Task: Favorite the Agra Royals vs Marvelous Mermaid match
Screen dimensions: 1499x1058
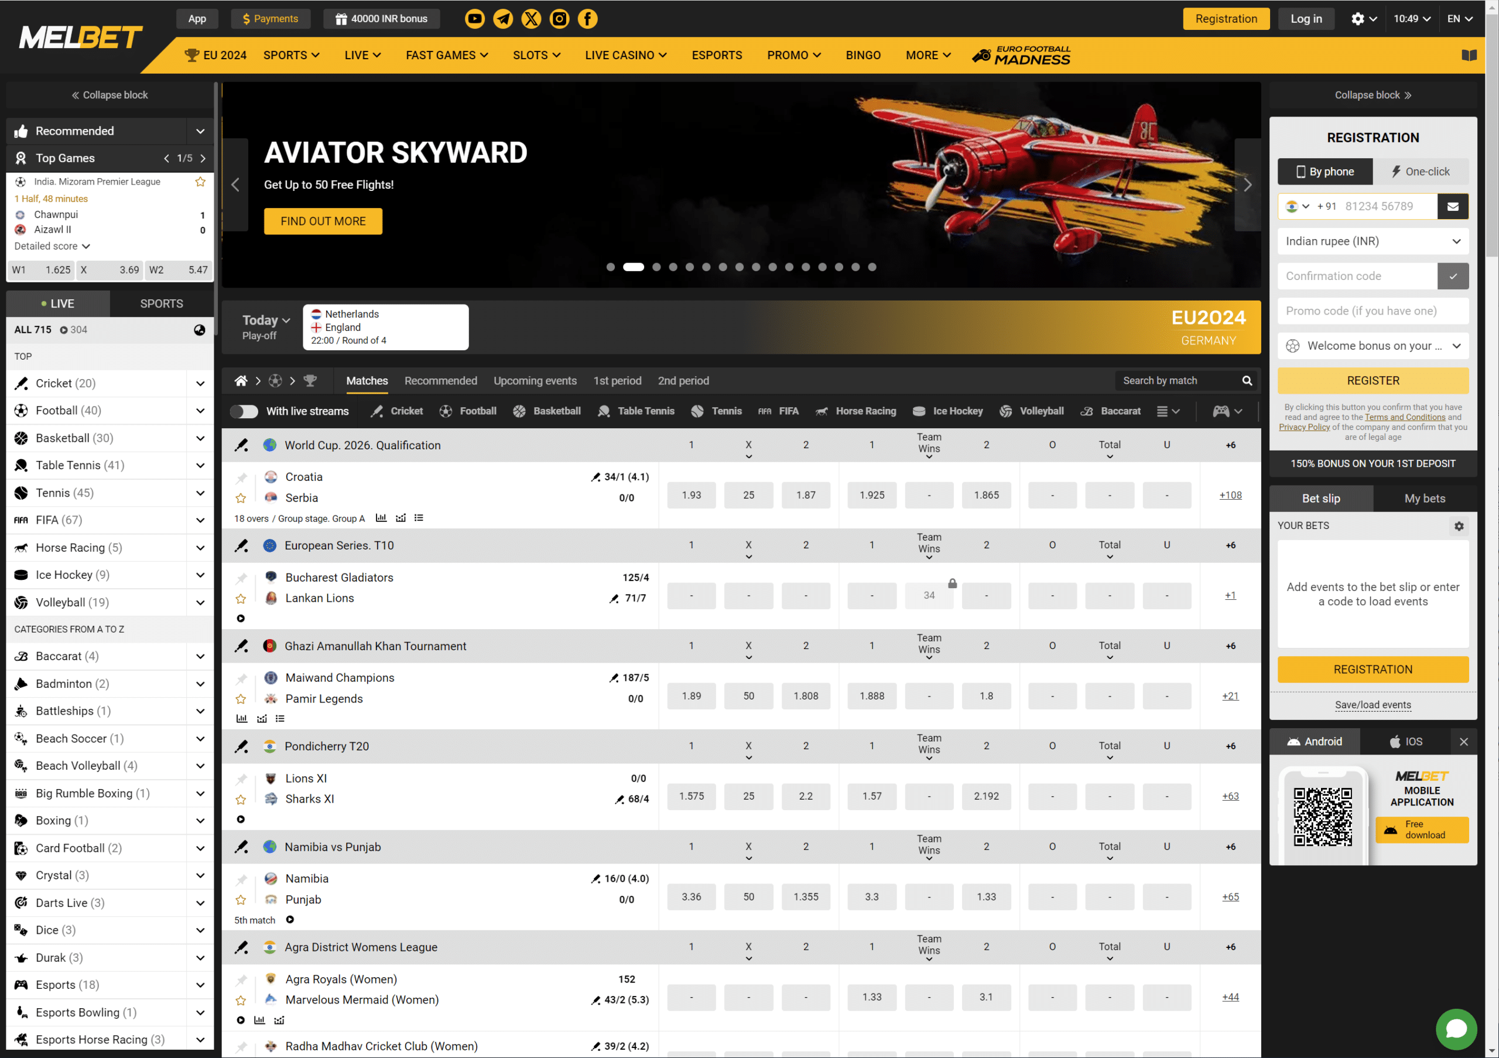Action: (241, 1001)
